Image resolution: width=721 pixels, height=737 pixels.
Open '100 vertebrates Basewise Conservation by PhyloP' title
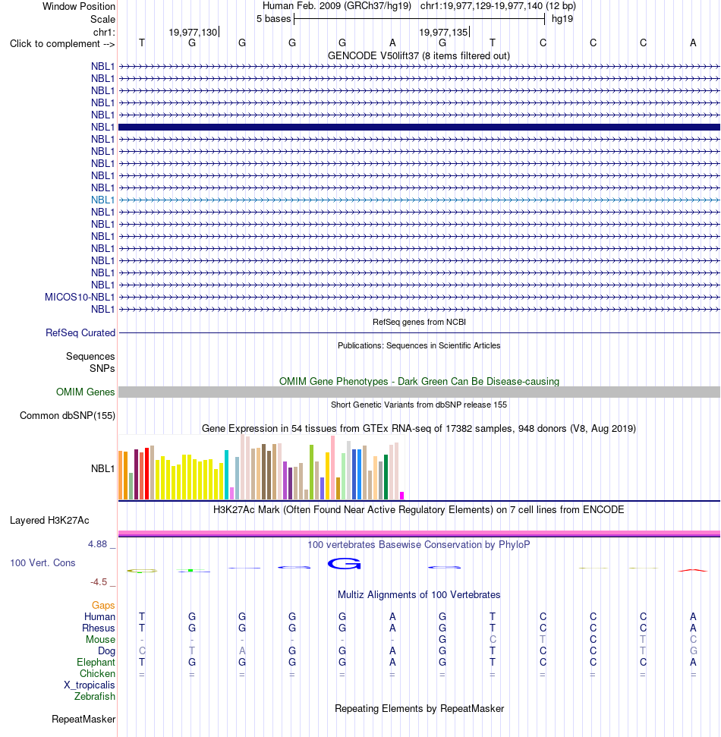[419, 545]
